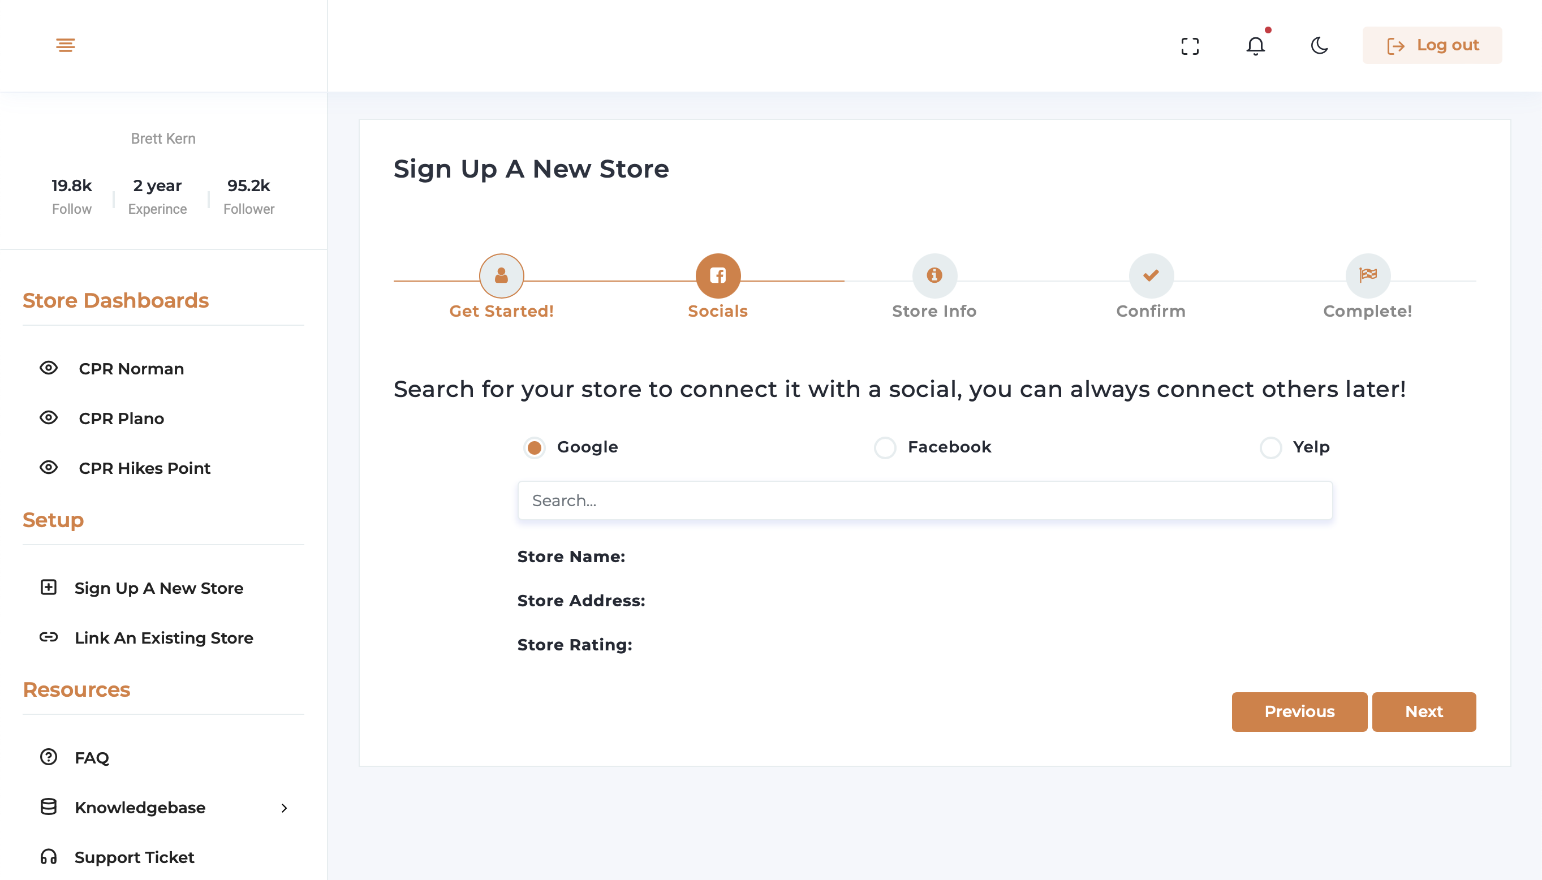This screenshot has height=880, width=1542.
Task: Click the Store Rating: label
Action: pos(574,645)
